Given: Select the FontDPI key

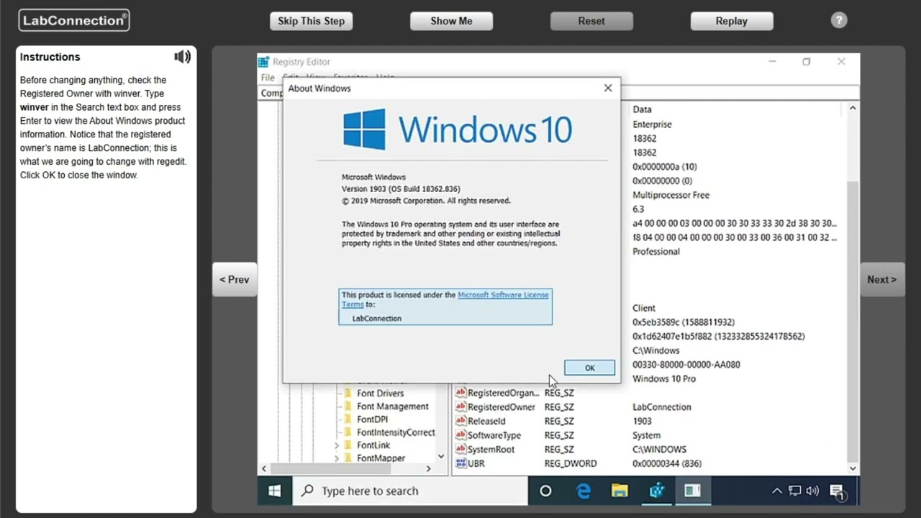Looking at the screenshot, I should click(372, 419).
